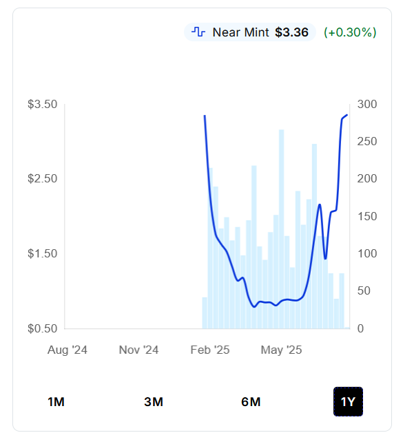The image size is (403, 435).
Task: Click the May '25 date label
Action: click(x=281, y=350)
